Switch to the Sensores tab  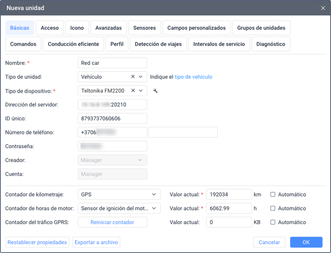point(144,28)
